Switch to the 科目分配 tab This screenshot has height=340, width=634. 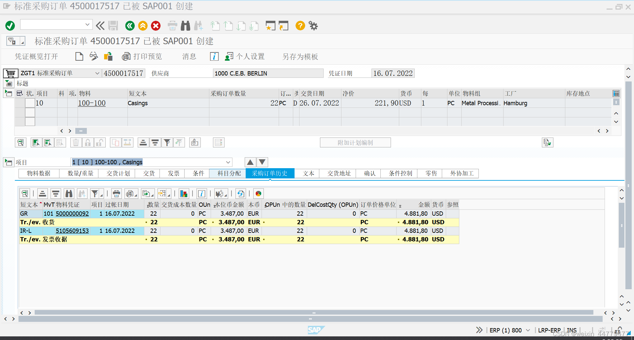click(x=229, y=173)
